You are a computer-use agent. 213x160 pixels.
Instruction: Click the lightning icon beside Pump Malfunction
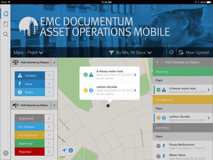[164, 146]
